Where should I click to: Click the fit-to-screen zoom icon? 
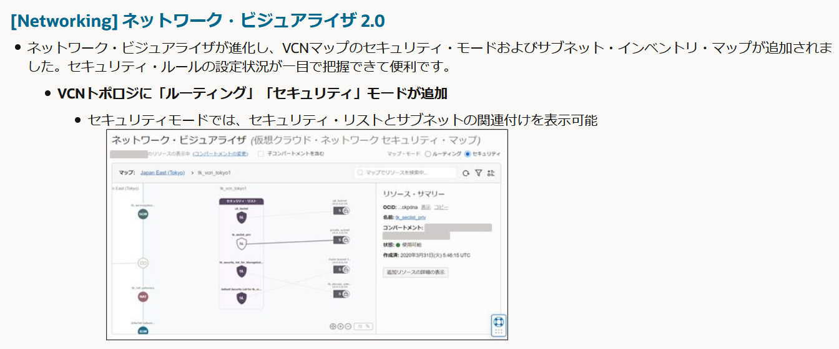pyautogui.click(x=333, y=326)
